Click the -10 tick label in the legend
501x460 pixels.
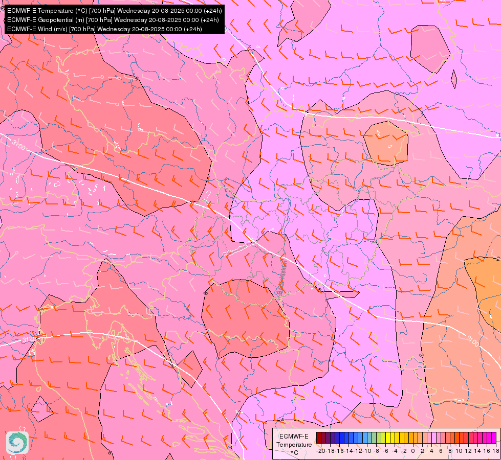367,451
